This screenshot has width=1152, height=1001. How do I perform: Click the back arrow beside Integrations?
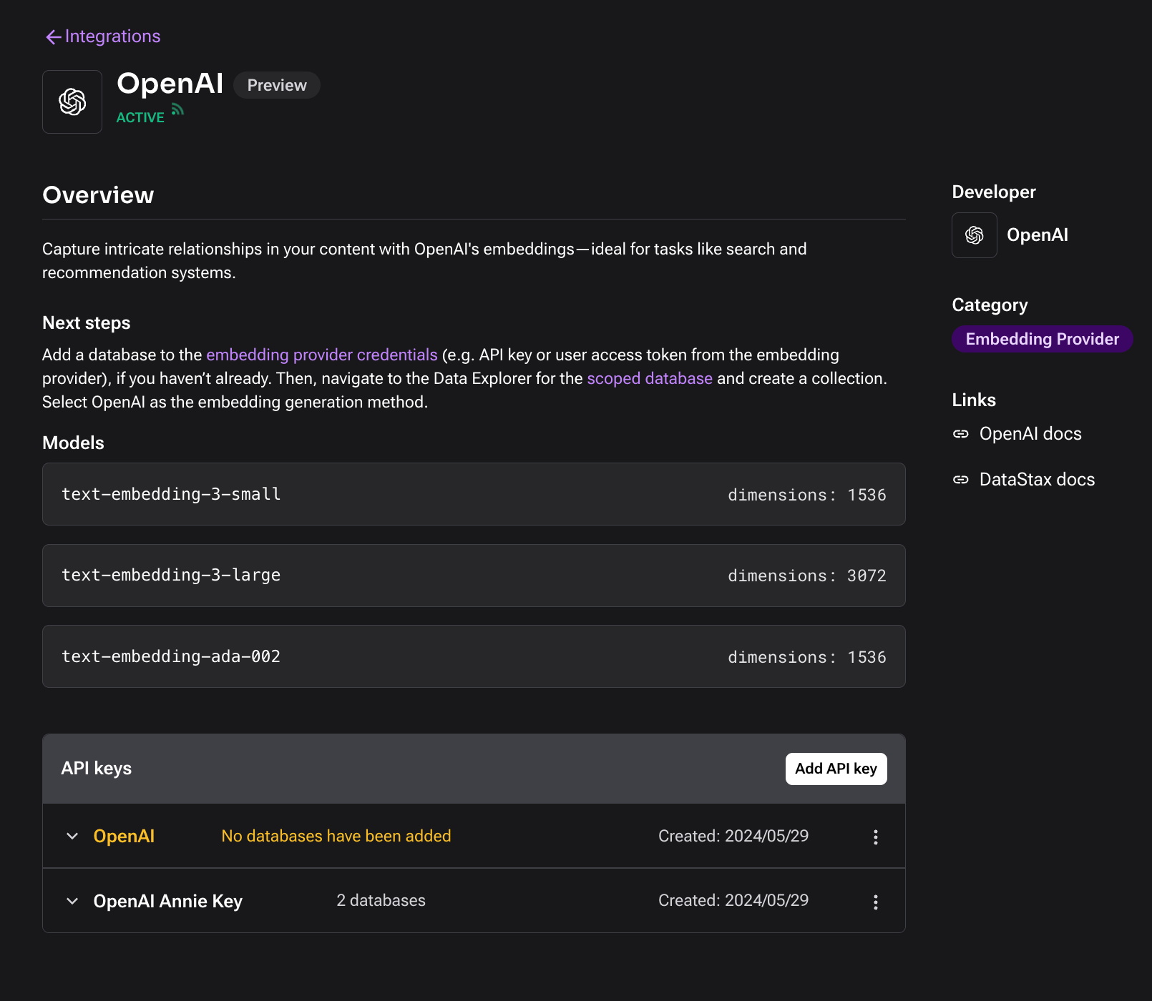53,37
